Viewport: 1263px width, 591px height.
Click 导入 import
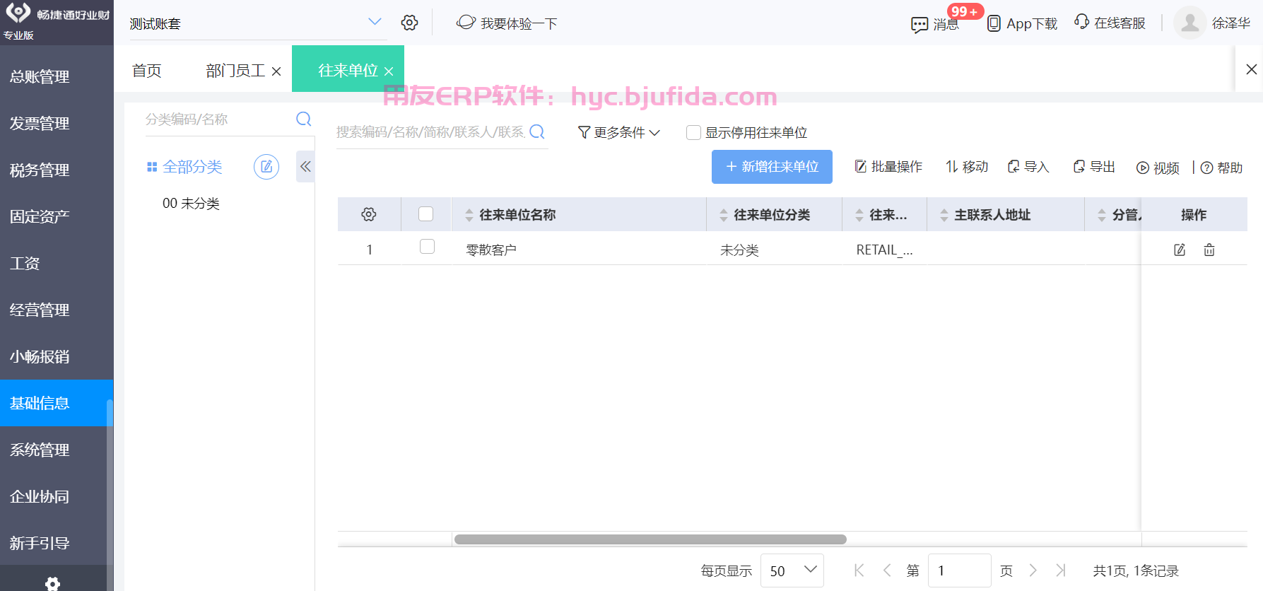[1028, 167]
